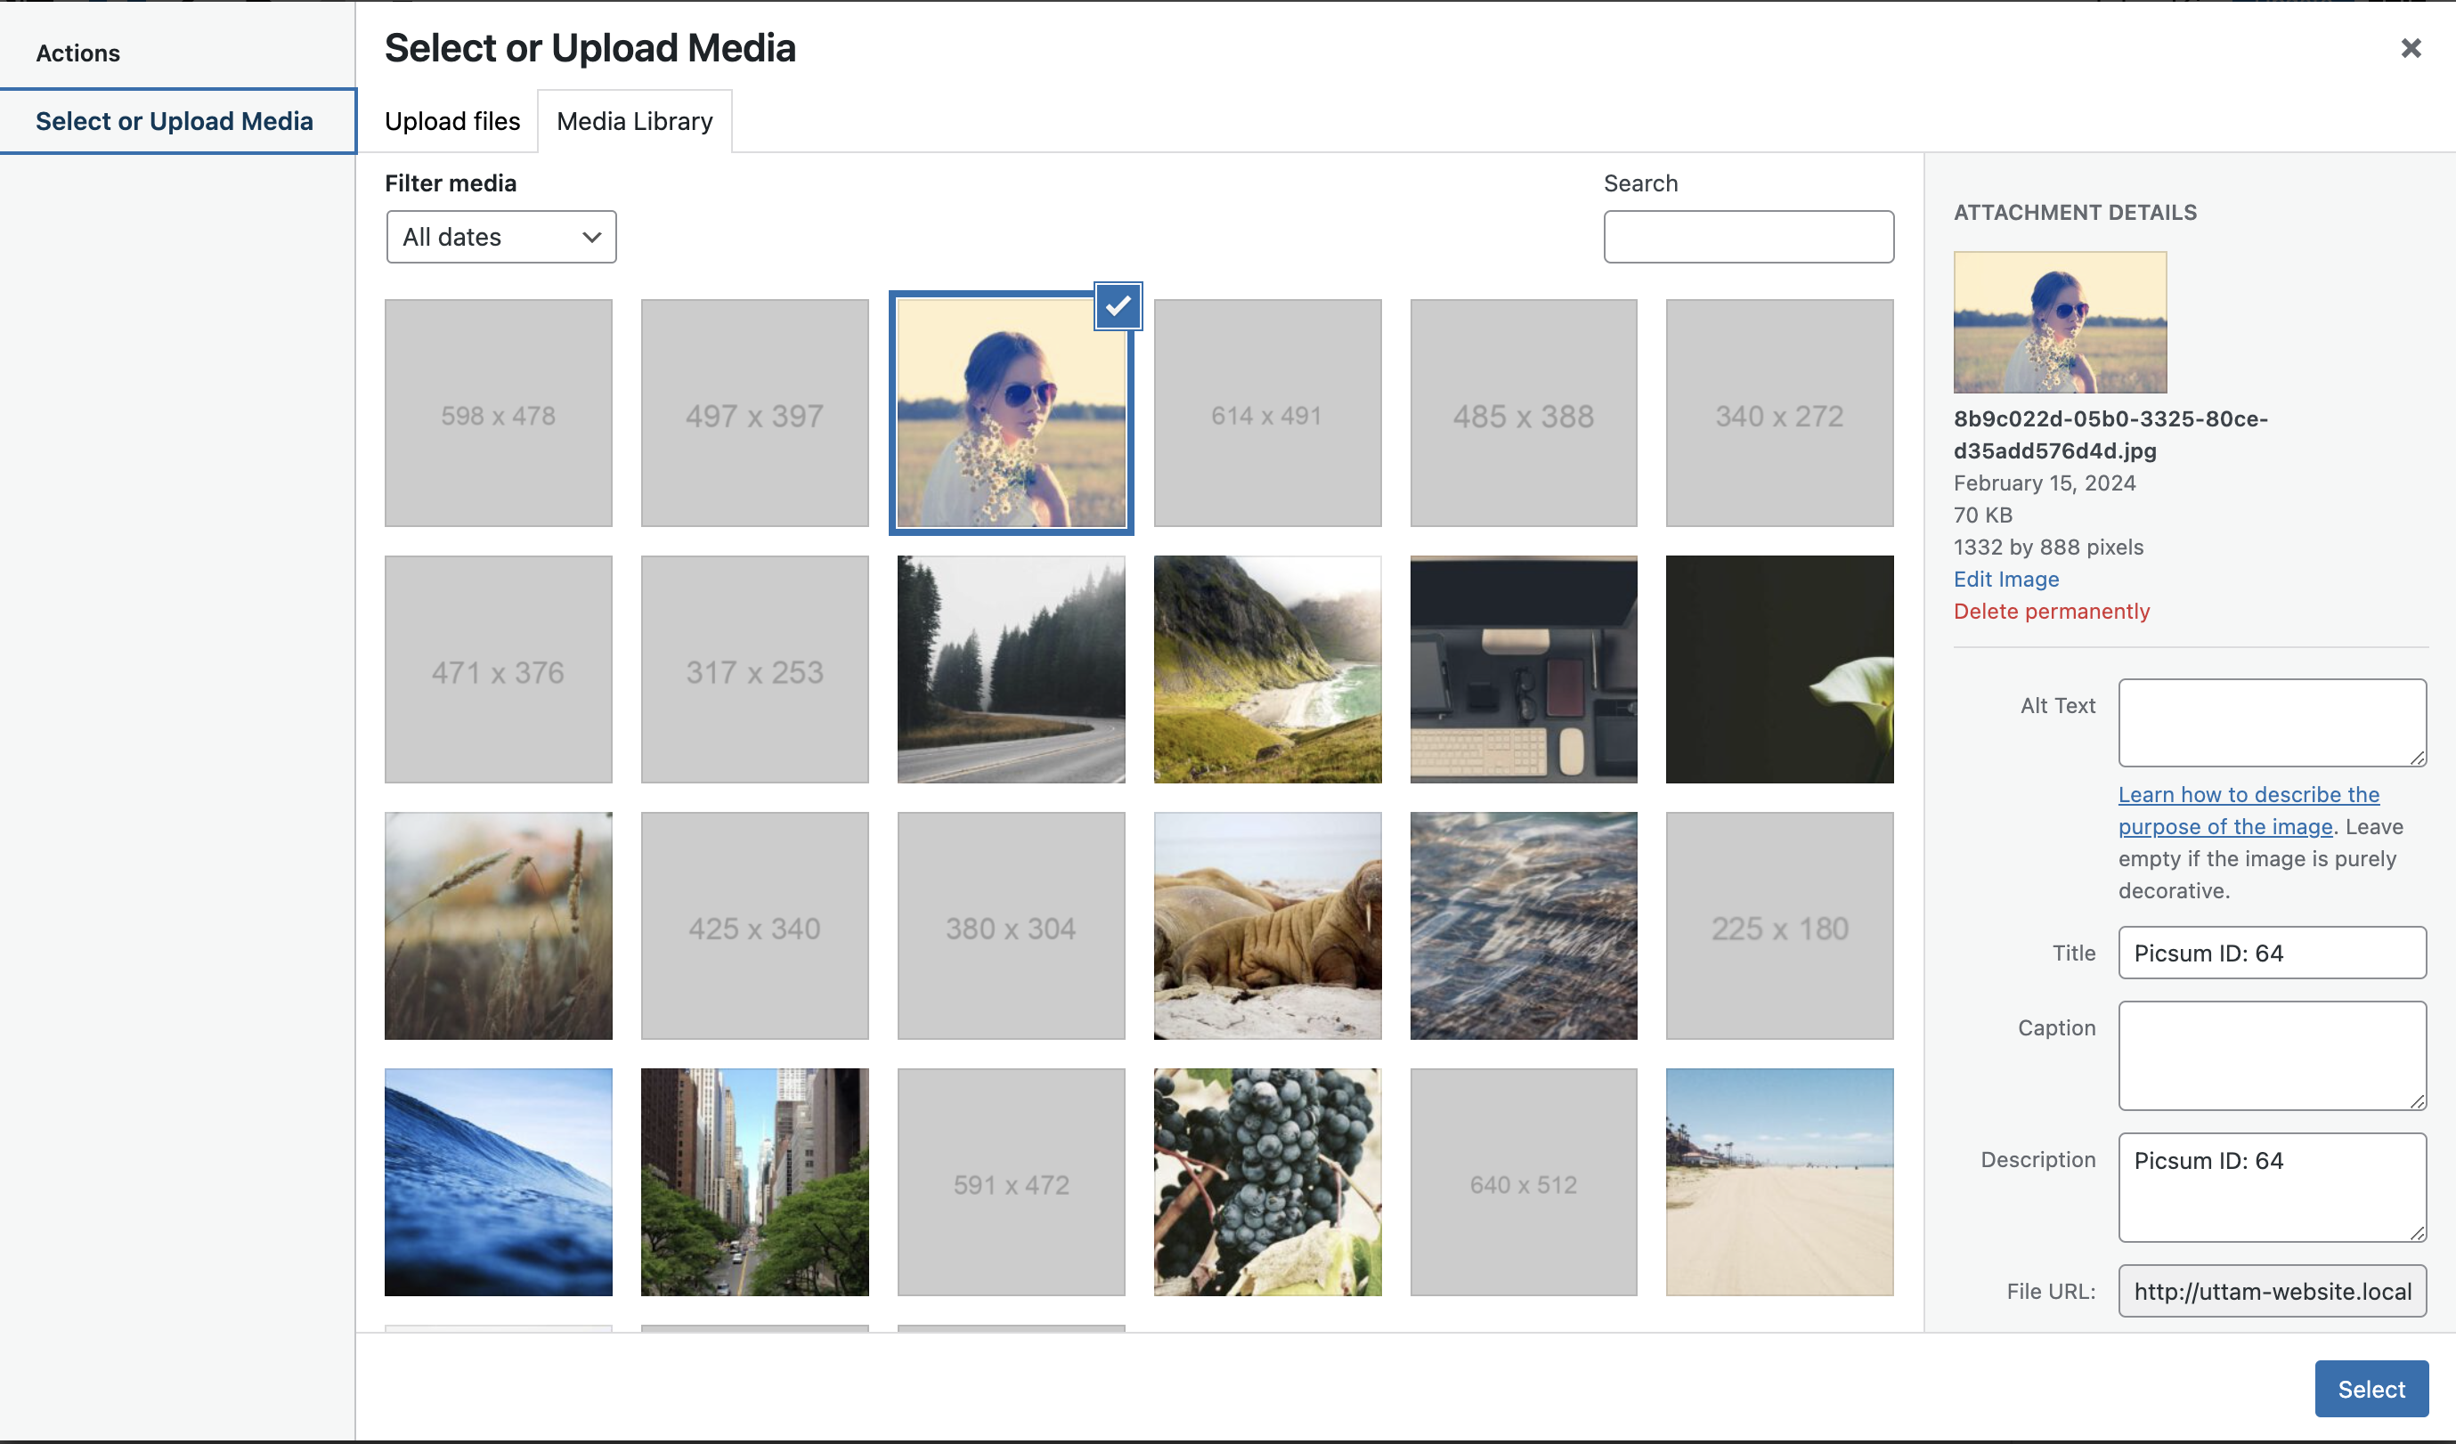Click in the Alt Text input field
This screenshot has width=2456, height=1444.
coord(2271,720)
